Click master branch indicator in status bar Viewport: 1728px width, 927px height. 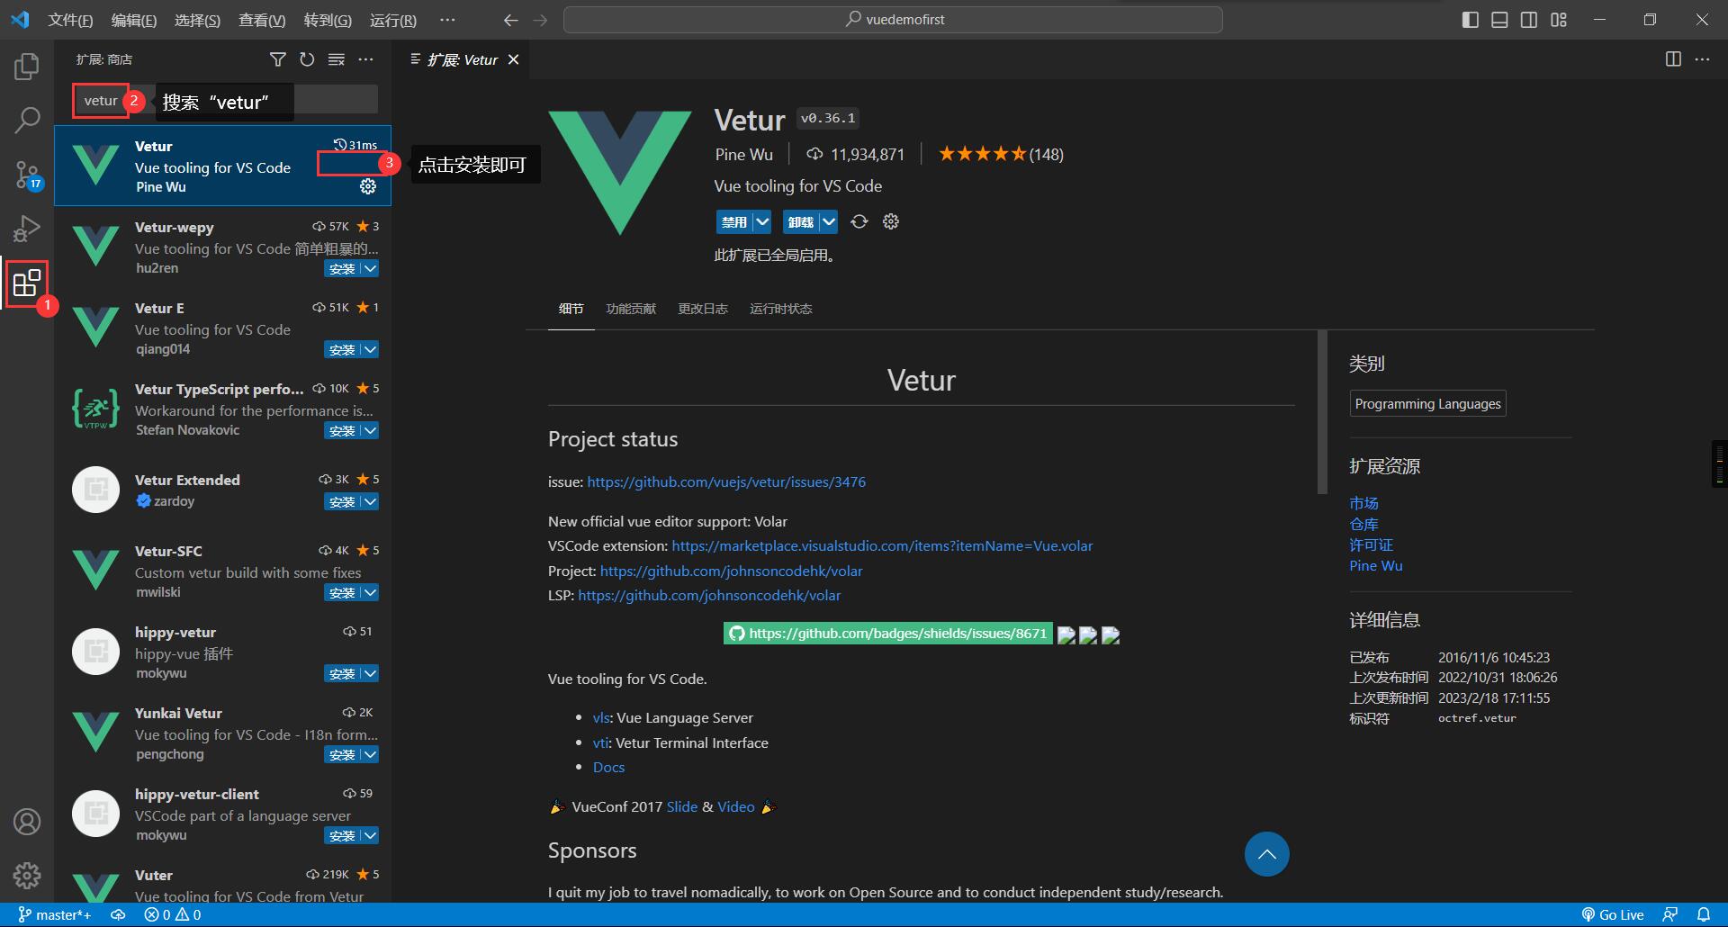click(55, 914)
